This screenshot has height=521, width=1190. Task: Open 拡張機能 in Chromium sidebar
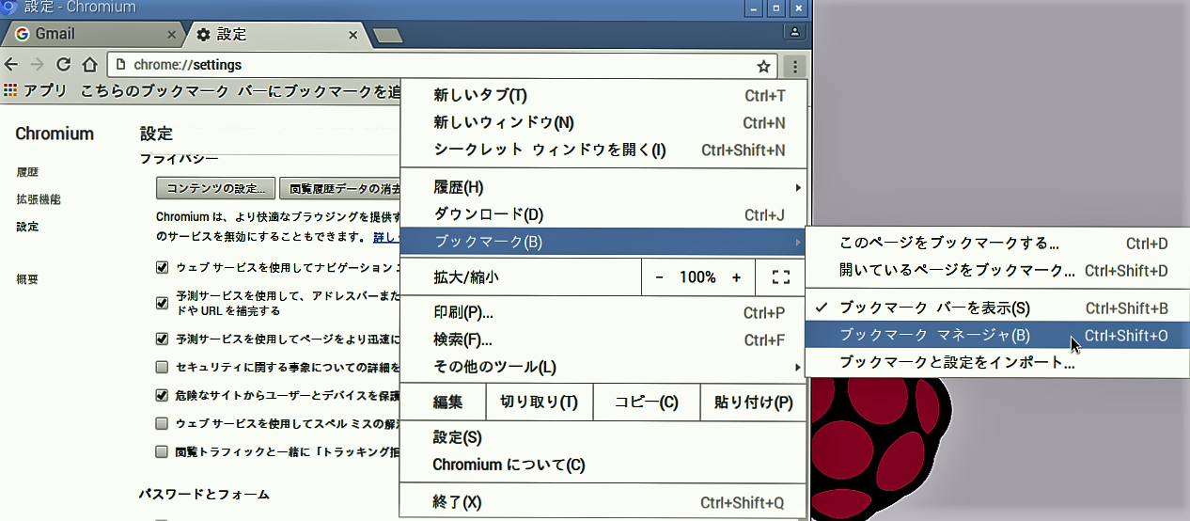(39, 199)
